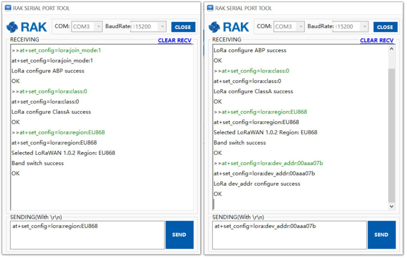Click CLOSE button in left window
The image size is (407, 258).
(x=183, y=27)
